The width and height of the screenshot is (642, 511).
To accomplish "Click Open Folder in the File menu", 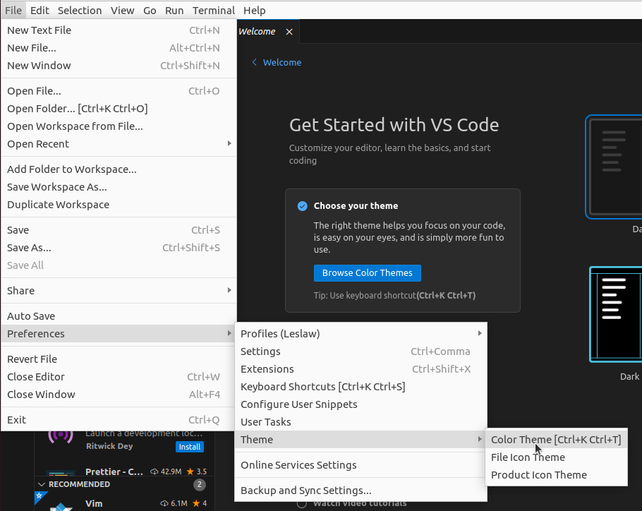I will tap(119, 109).
